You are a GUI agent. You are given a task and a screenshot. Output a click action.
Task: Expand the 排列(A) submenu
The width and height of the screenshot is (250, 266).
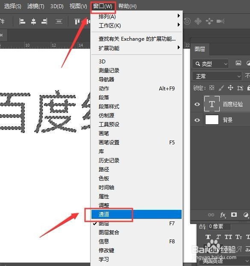pyautogui.click(x=136, y=17)
